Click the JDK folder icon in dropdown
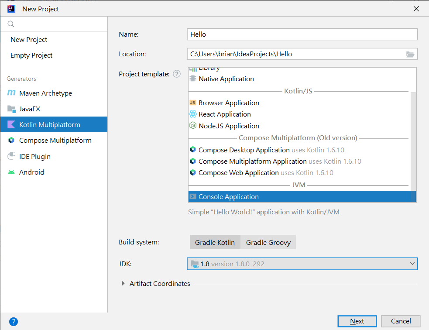This screenshot has width=429, height=330. click(195, 264)
